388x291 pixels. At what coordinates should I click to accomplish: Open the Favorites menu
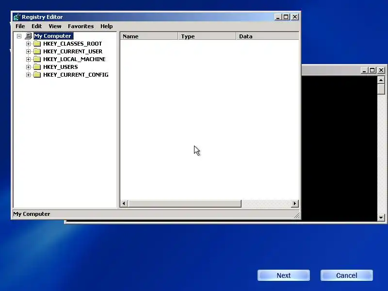click(81, 26)
